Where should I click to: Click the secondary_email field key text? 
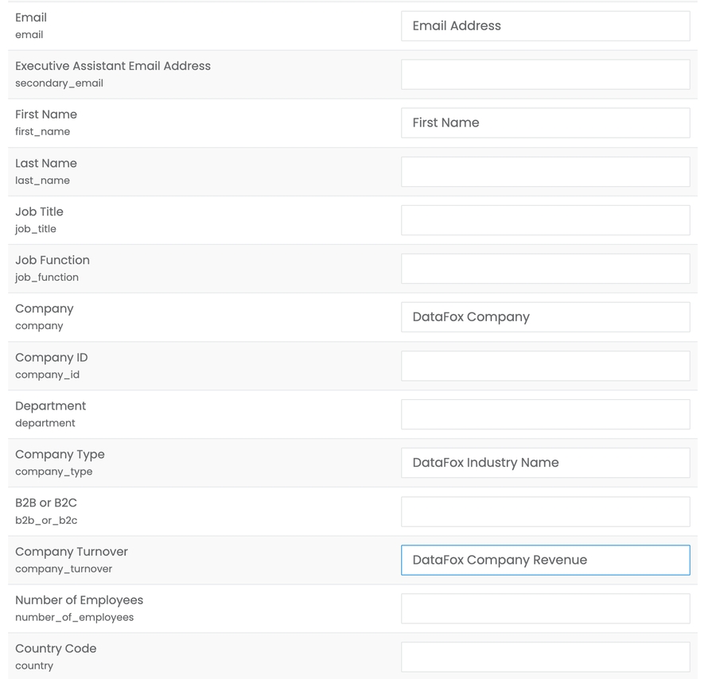click(x=59, y=83)
